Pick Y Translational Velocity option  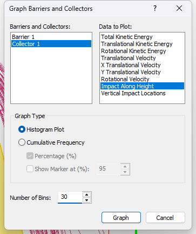(x=142, y=72)
